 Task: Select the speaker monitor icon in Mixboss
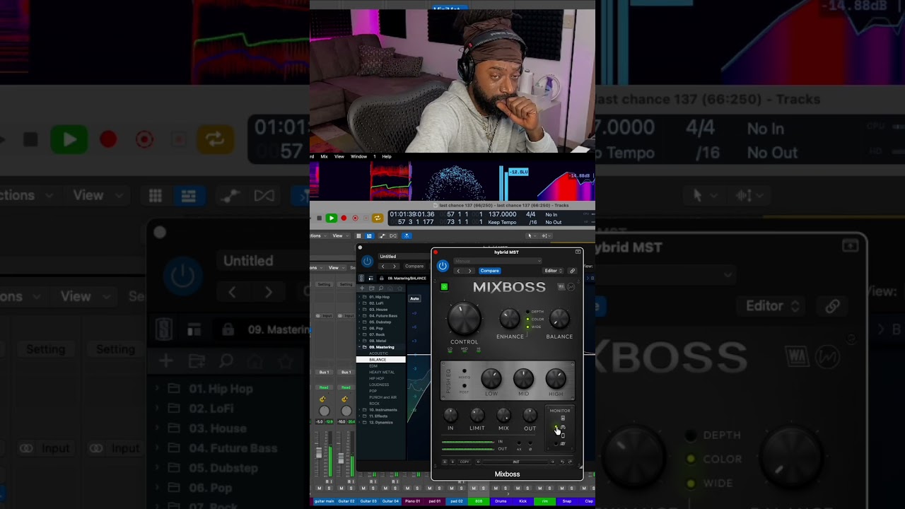pos(563,419)
